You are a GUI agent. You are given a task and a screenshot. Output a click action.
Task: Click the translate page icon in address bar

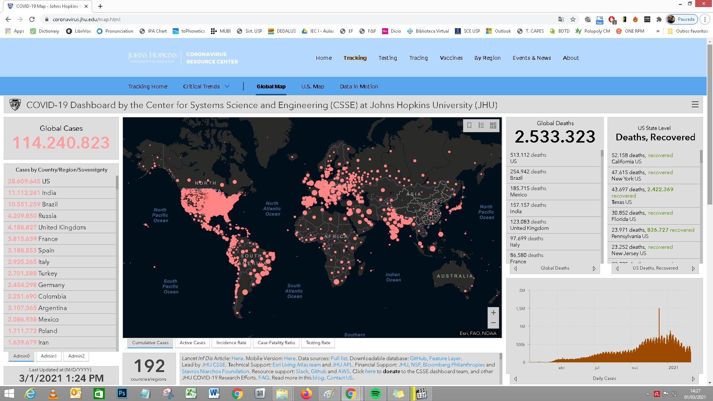click(561, 19)
